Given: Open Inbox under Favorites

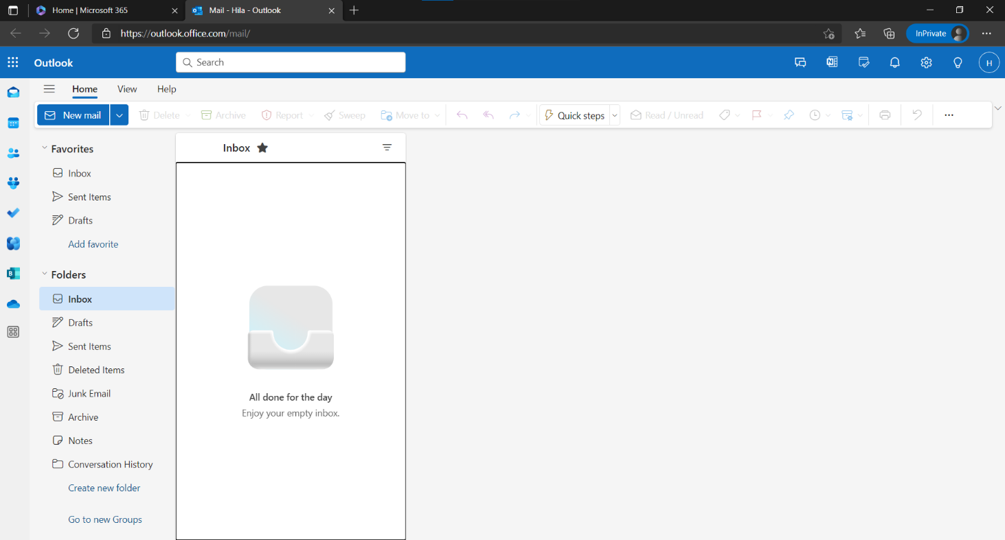Looking at the screenshot, I should pos(106,174).
